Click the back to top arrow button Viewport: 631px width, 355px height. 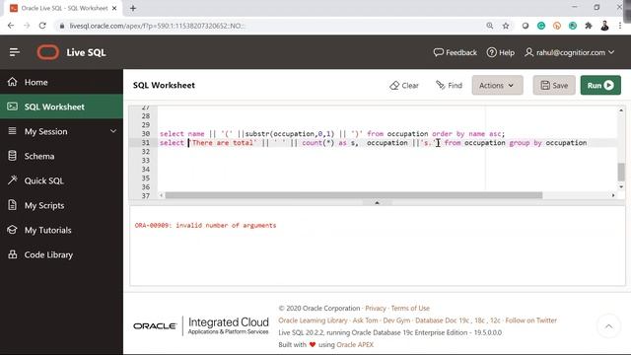(609, 326)
